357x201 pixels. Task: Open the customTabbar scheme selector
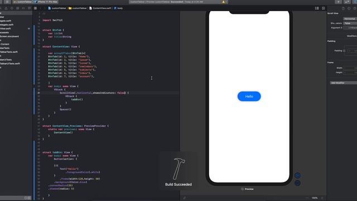coord(22,2)
